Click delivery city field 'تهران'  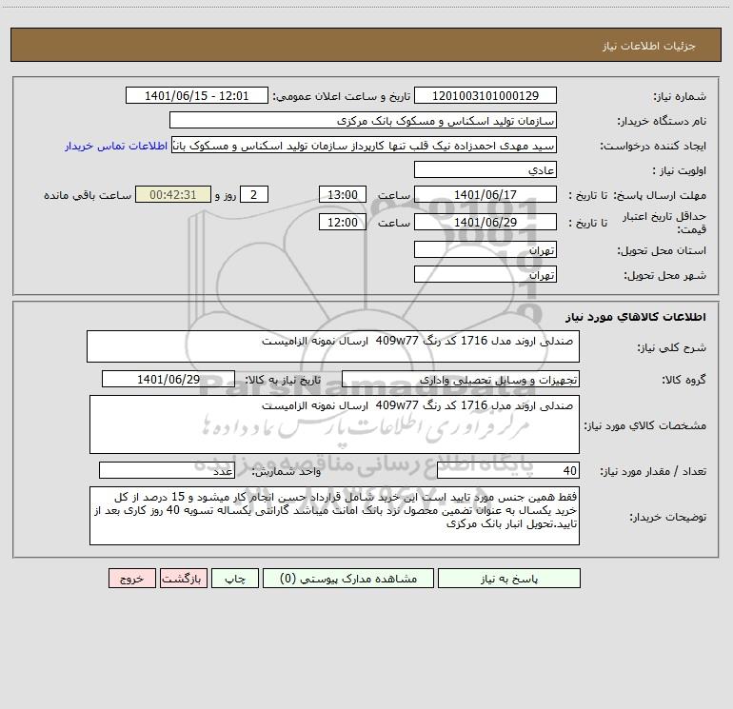point(485,274)
